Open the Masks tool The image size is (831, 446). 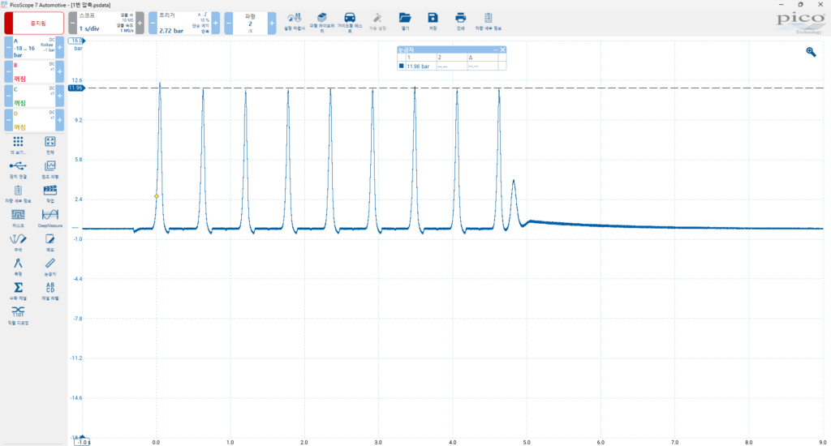18,217
